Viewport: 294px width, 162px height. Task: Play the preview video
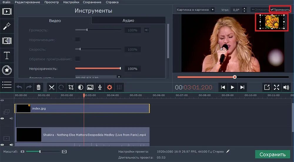(x=232, y=87)
